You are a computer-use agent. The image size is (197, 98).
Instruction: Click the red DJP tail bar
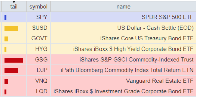coord(11,71)
